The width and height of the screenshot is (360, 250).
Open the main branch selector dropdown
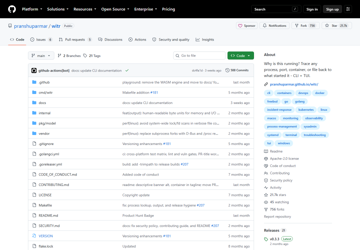pos(41,56)
